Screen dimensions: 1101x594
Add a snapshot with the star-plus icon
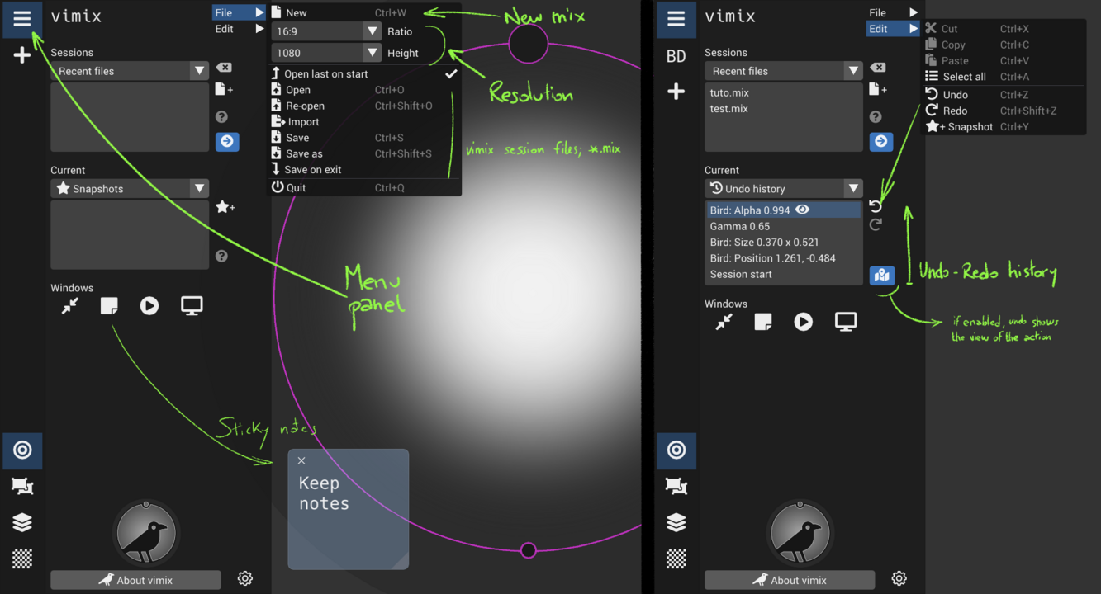click(225, 207)
